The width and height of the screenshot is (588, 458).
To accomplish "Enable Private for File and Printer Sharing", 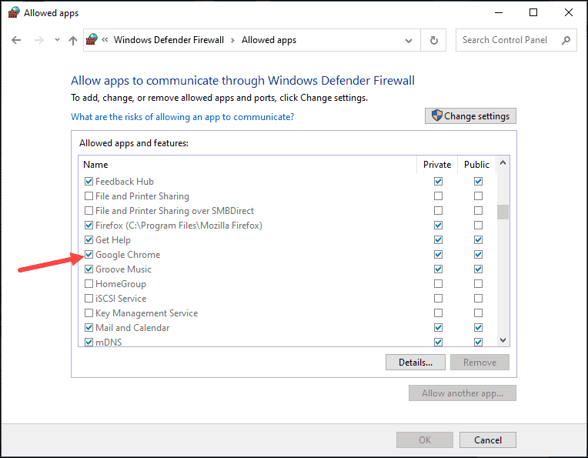I will point(439,196).
